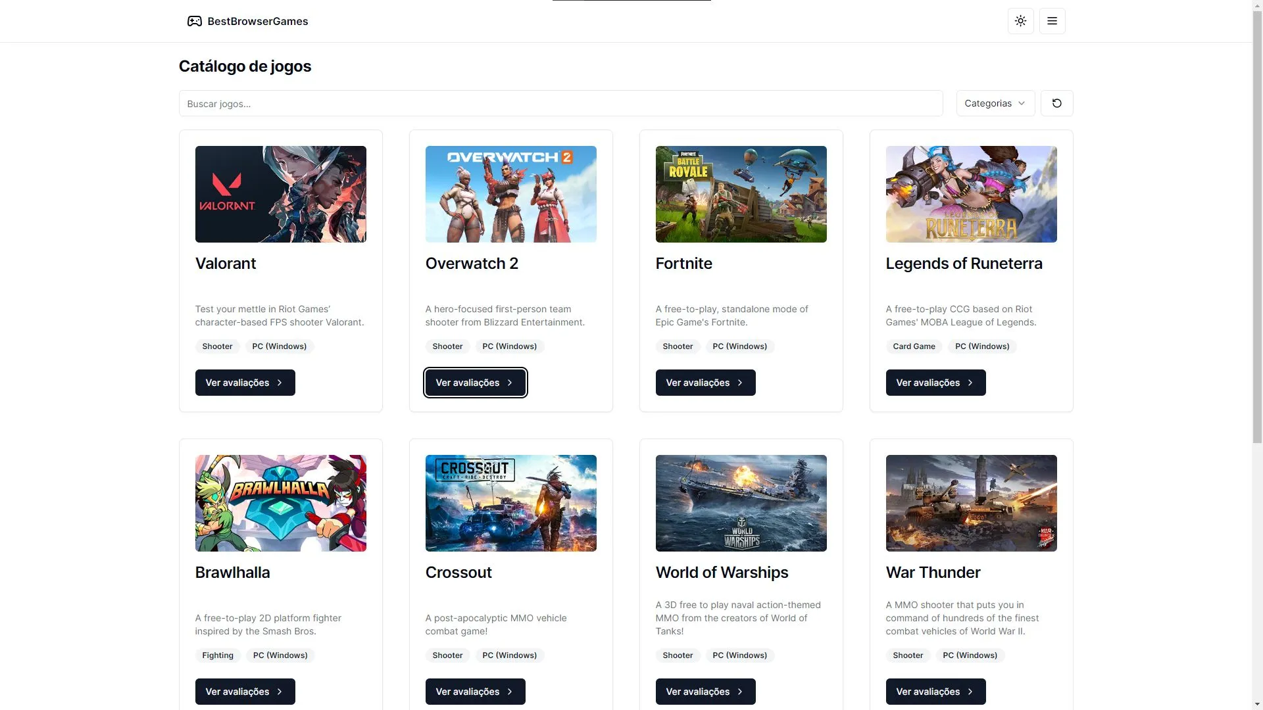This screenshot has height=710, width=1263.
Task: Click Valorant game thumbnail image
Action: point(280,194)
